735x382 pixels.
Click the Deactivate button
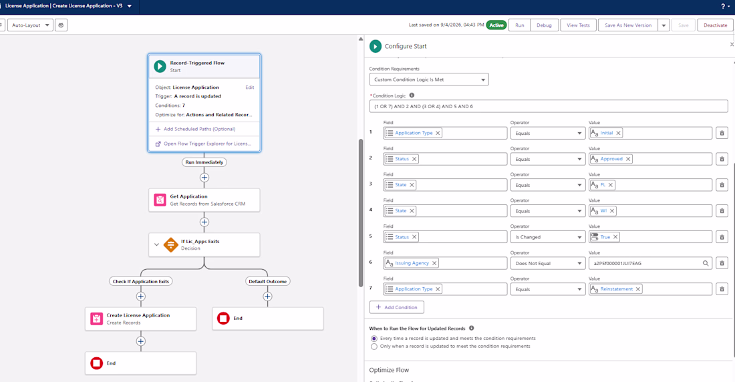click(716, 25)
